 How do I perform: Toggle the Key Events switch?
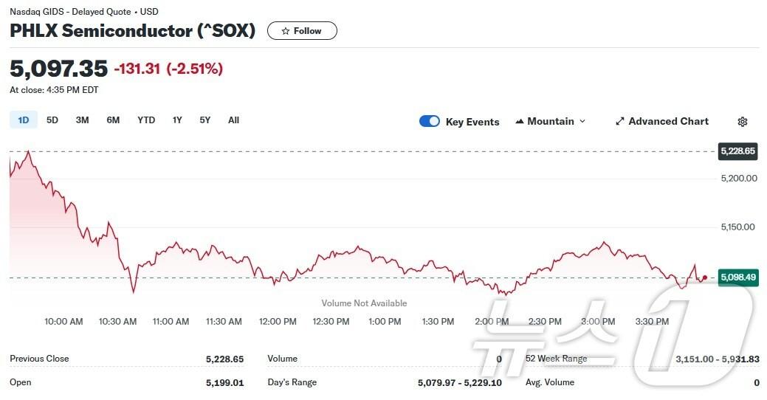pos(430,122)
